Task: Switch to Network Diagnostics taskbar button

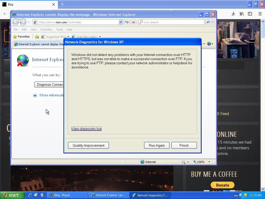Action: click(150, 195)
